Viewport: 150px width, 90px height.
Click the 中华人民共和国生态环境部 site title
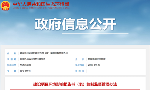[41, 4]
